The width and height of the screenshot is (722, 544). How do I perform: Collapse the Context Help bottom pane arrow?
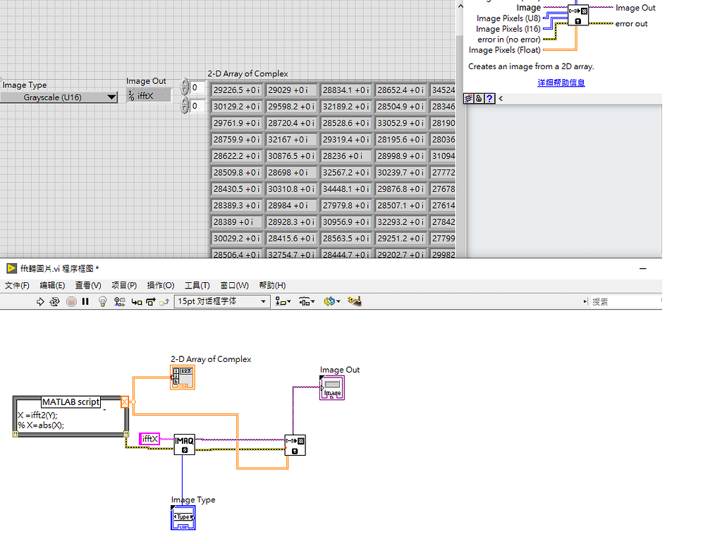point(501,99)
